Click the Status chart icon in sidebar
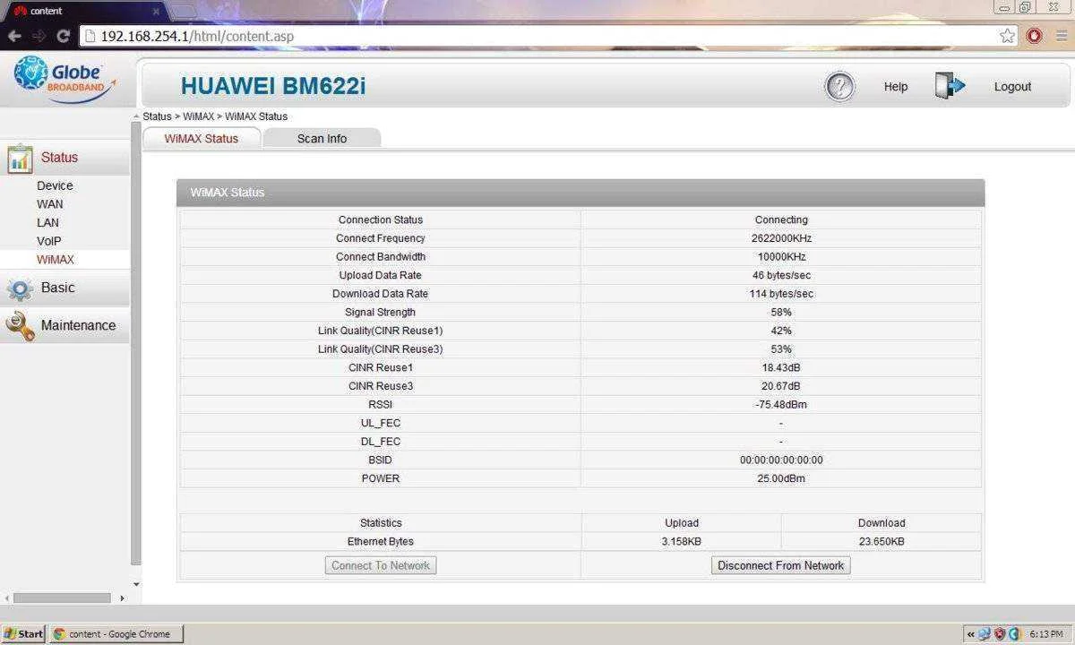 click(20, 159)
